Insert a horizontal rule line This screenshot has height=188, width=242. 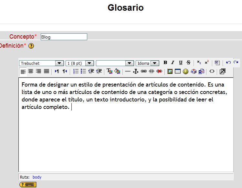click(128, 71)
